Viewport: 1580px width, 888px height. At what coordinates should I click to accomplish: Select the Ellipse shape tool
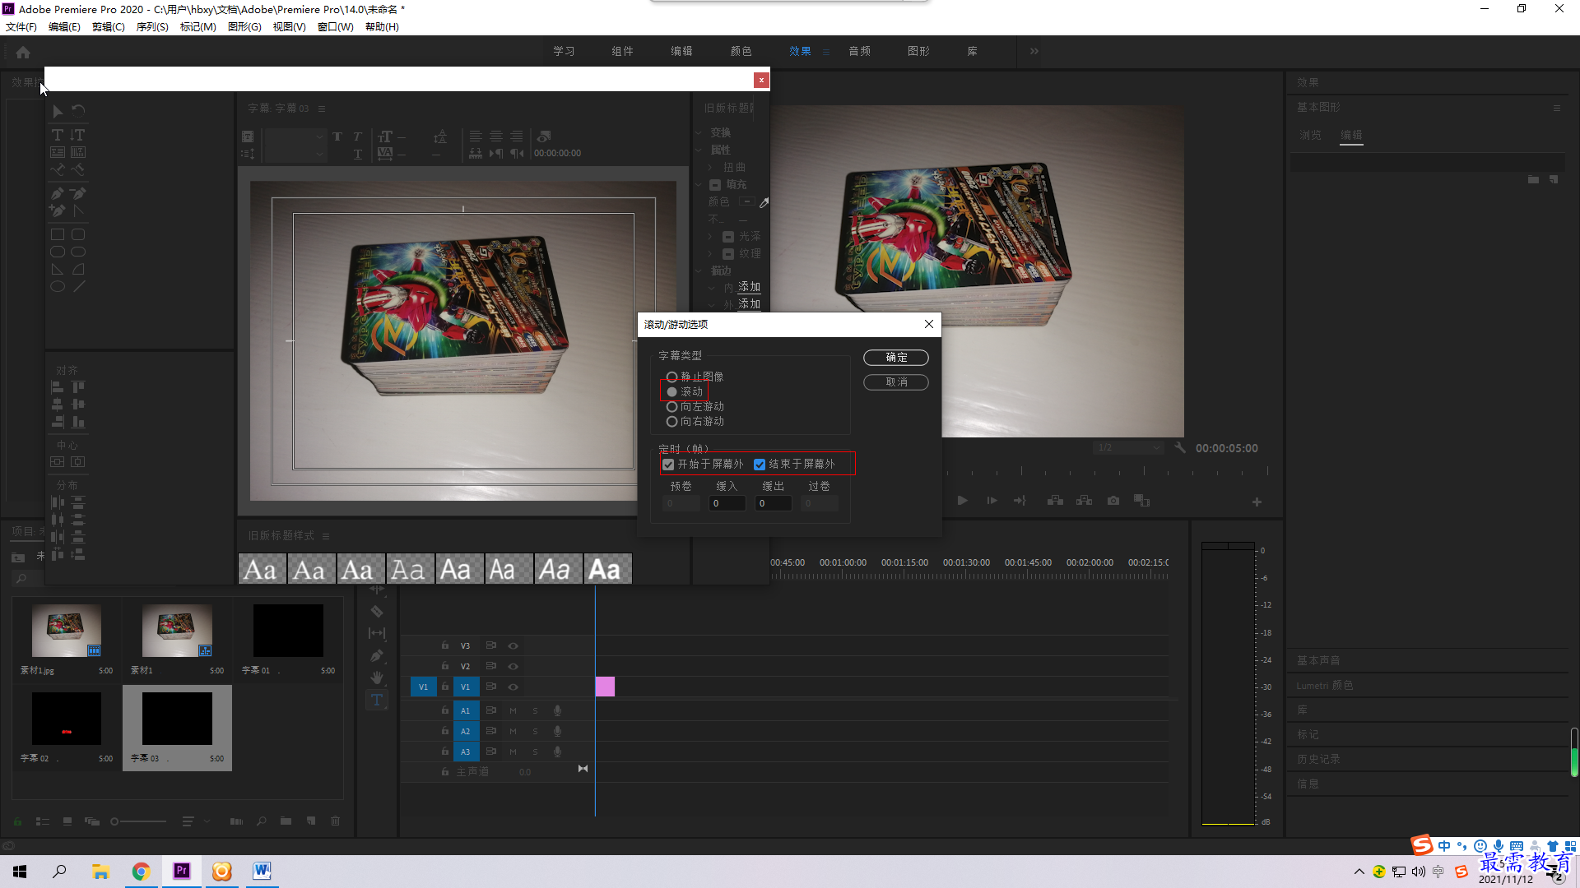(x=58, y=286)
